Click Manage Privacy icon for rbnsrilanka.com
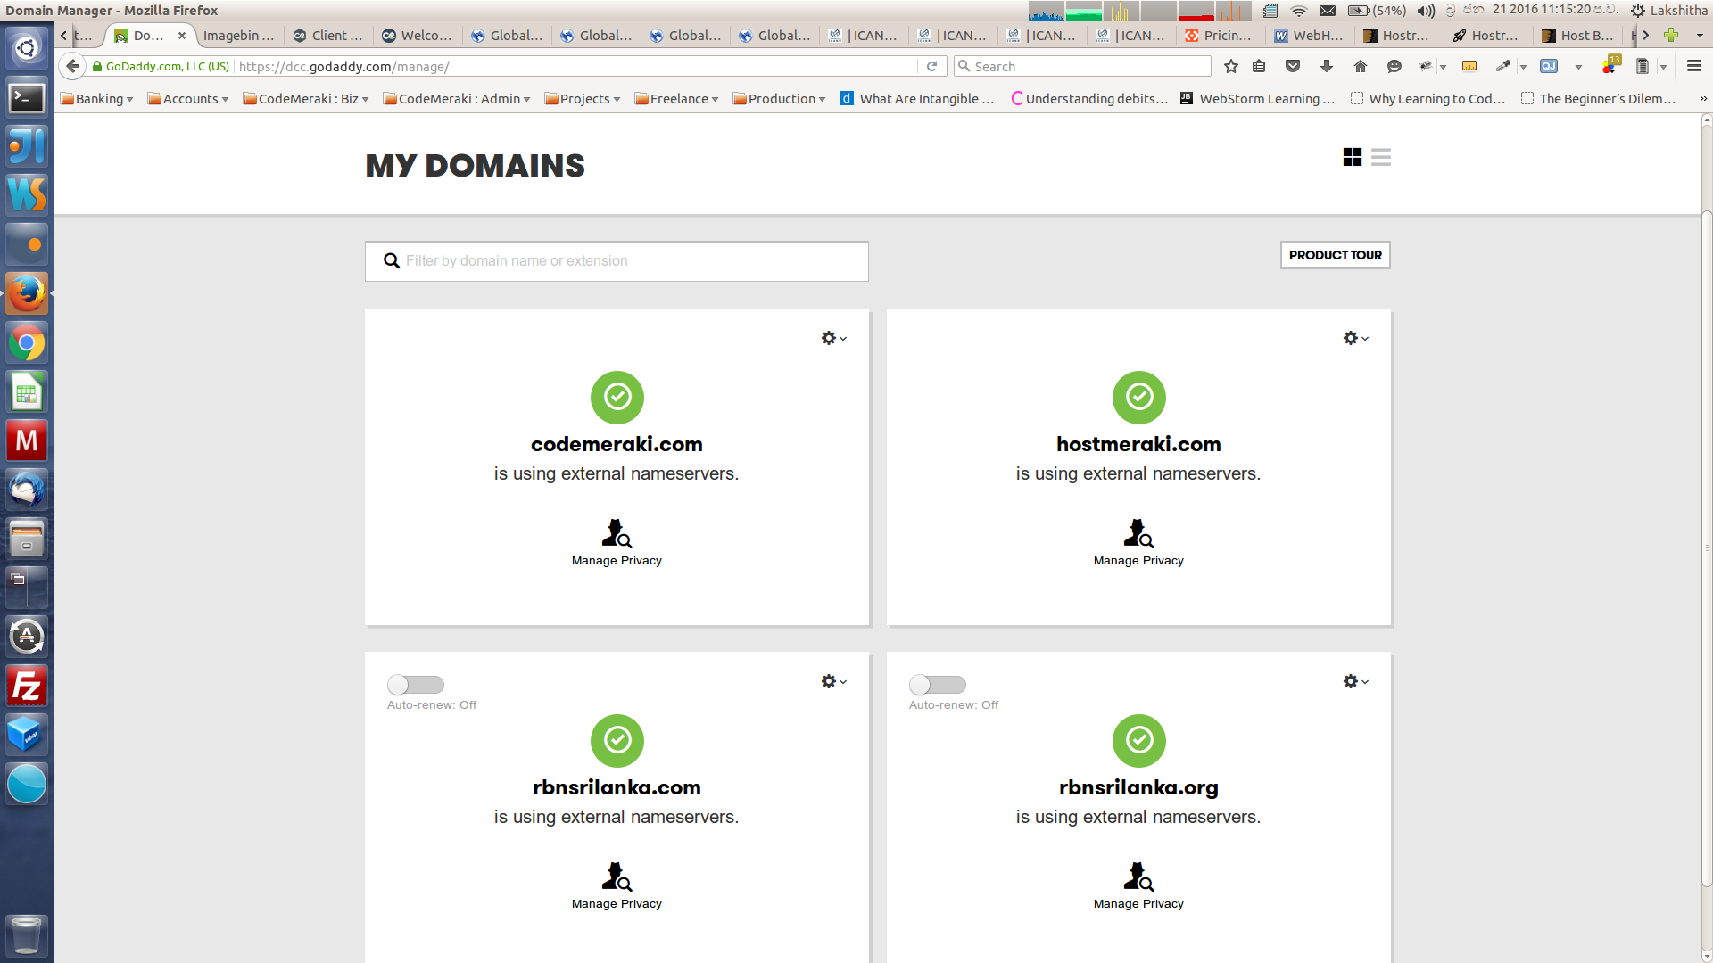Screen dimensions: 1713x963 click(x=617, y=877)
